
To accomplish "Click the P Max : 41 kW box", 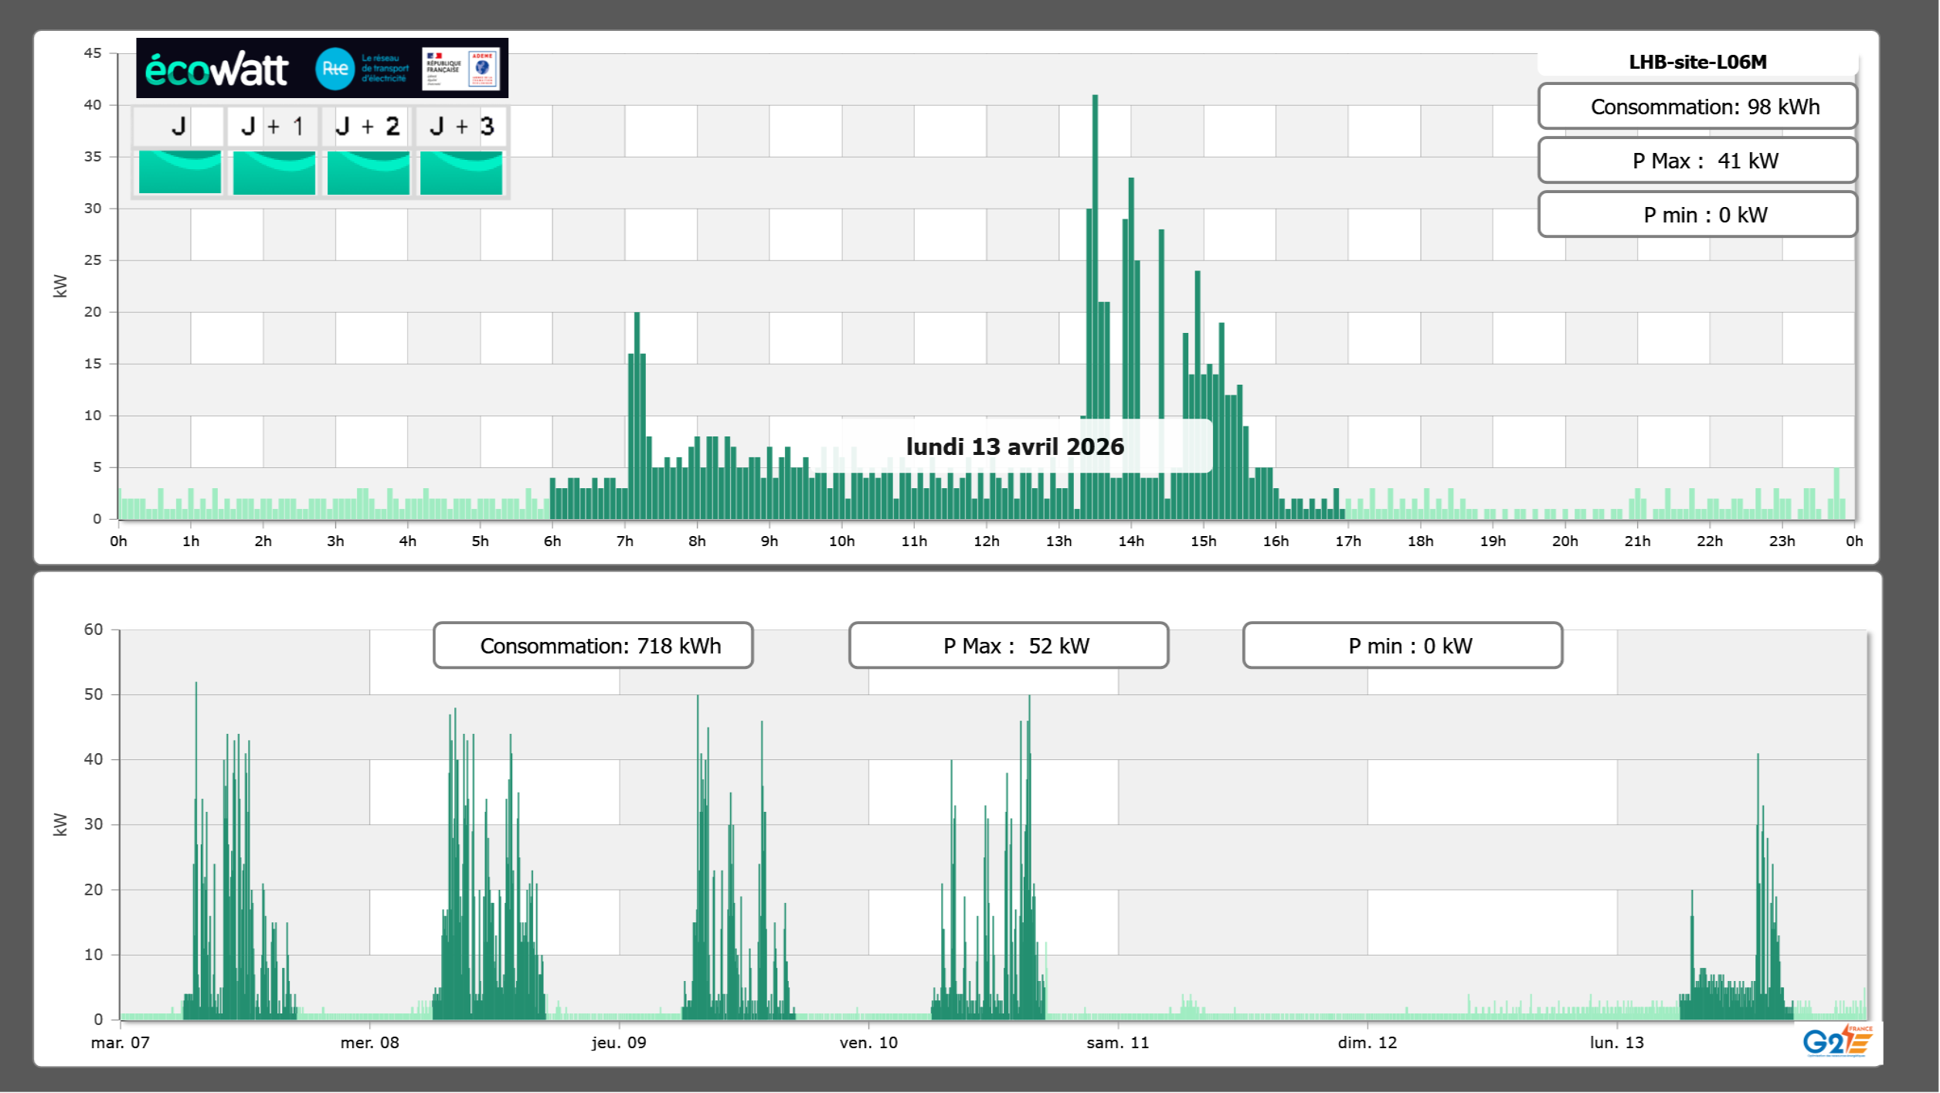I will tap(1697, 161).
